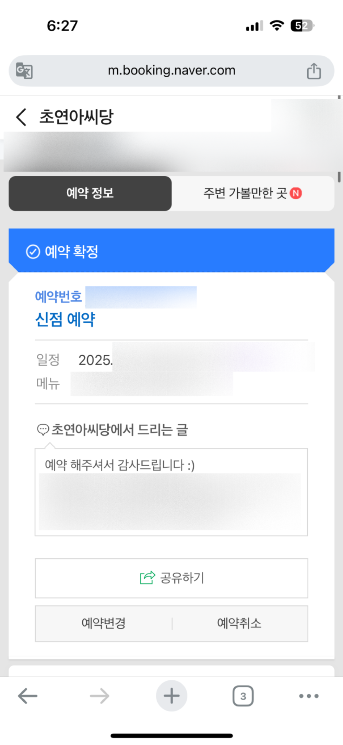Image resolution: width=343 pixels, height=745 pixels.
Task: Tap the 예약변경 button
Action: pyautogui.click(x=104, y=623)
